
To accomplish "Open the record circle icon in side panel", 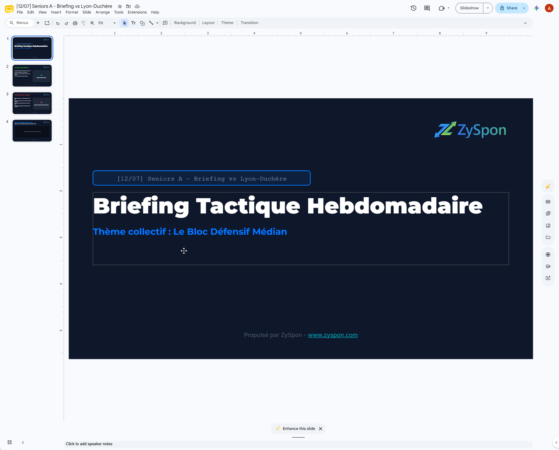I will pyautogui.click(x=548, y=255).
